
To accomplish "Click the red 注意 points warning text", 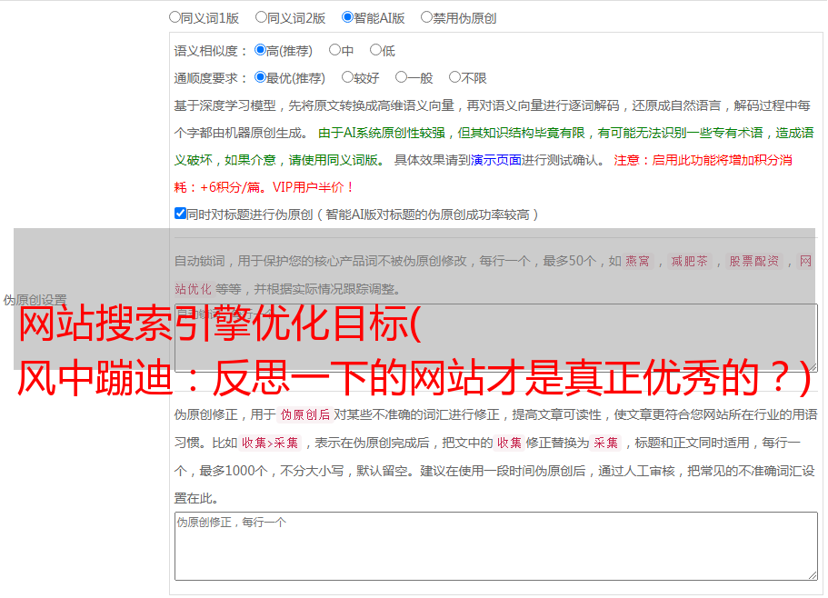I will tap(484, 174).
